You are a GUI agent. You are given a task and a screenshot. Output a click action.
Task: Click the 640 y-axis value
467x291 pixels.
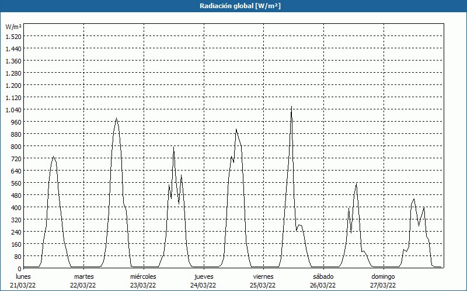tap(17, 171)
